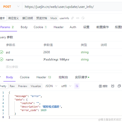Click the "captcha" line
This screenshot has width=122, height=122.
point(30,103)
